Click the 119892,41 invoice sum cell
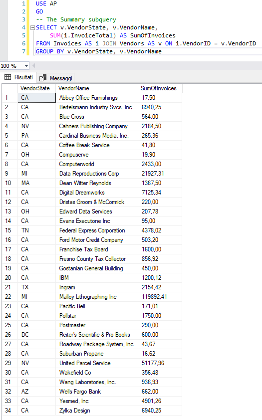The width and height of the screenshot is (262, 420). pyautogui.click(x=160, y=297)
